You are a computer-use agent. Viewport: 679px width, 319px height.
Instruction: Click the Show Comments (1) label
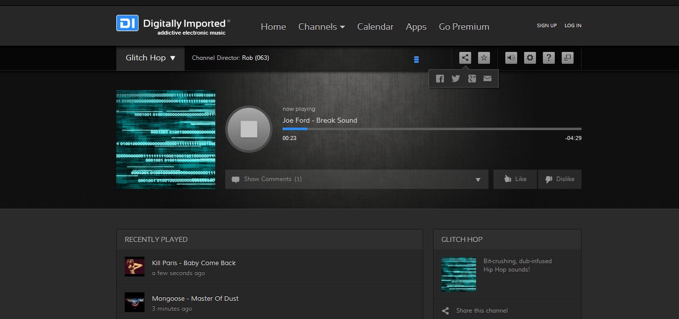pyautogui.click(x=273, y=179)
